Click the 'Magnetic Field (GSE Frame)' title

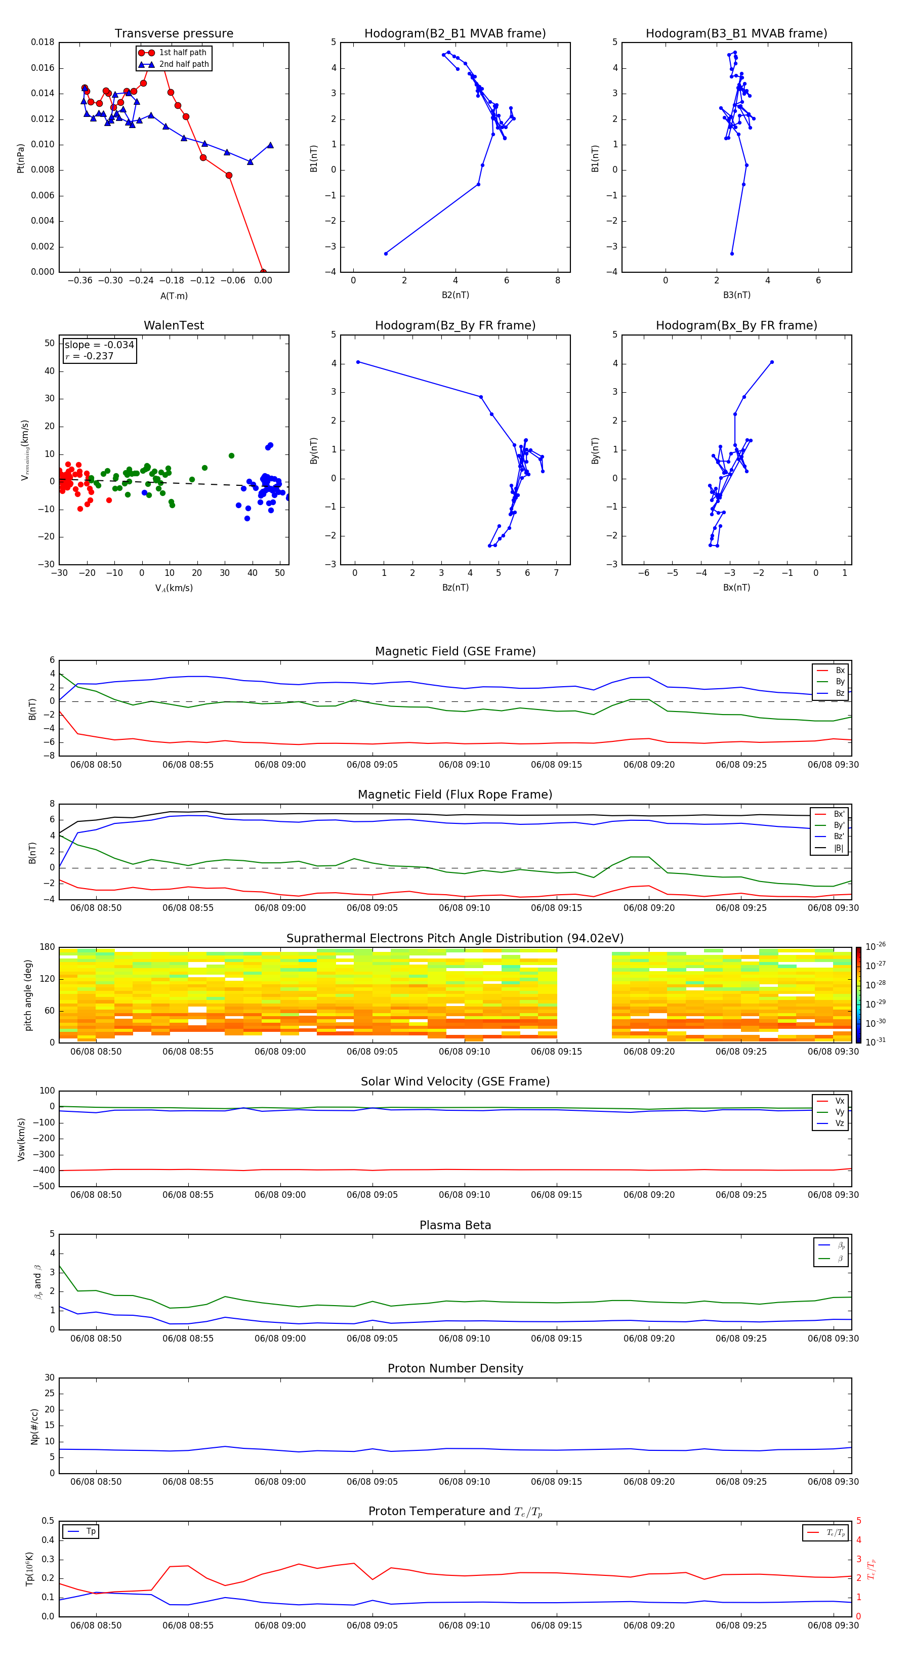coord(455,651)
